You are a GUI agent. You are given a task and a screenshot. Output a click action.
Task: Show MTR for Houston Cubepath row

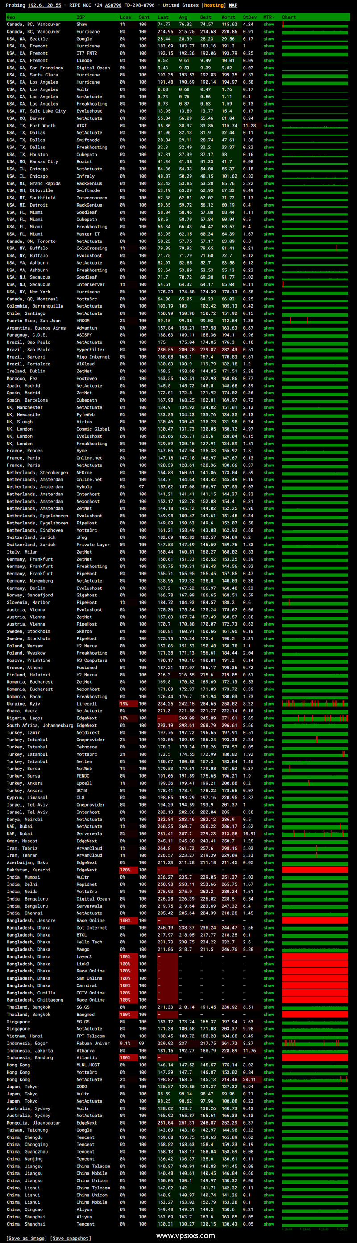click(268, 154)
